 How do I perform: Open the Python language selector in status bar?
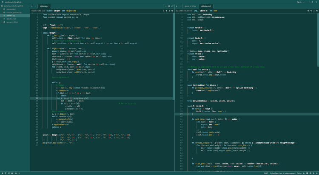pos(299,173)
